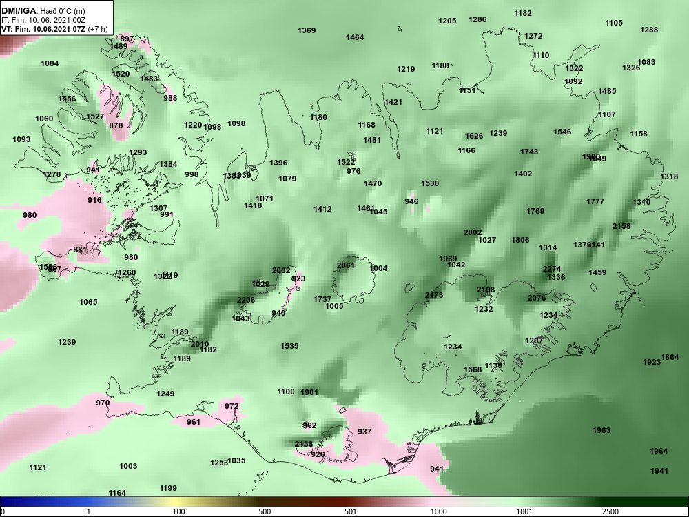Click the map value 1464
689x517 pixels.
click(x=355, y=37)
